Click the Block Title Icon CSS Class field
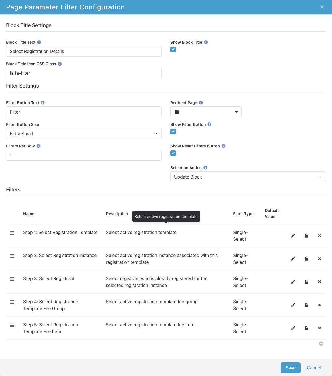332x376 pixels. point(84,73)
